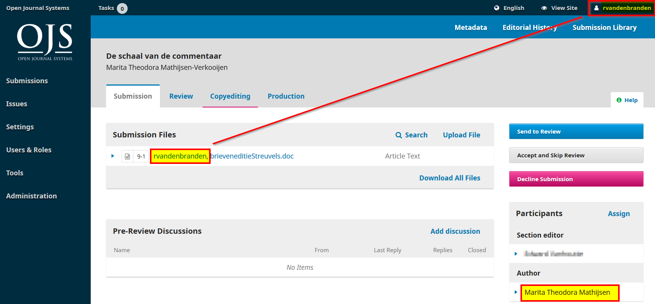Open the Submission Library

click(x=605, y=28)
